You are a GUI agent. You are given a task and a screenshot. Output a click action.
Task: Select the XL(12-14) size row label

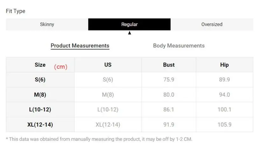pyautogui.click(x=40, y=125)
